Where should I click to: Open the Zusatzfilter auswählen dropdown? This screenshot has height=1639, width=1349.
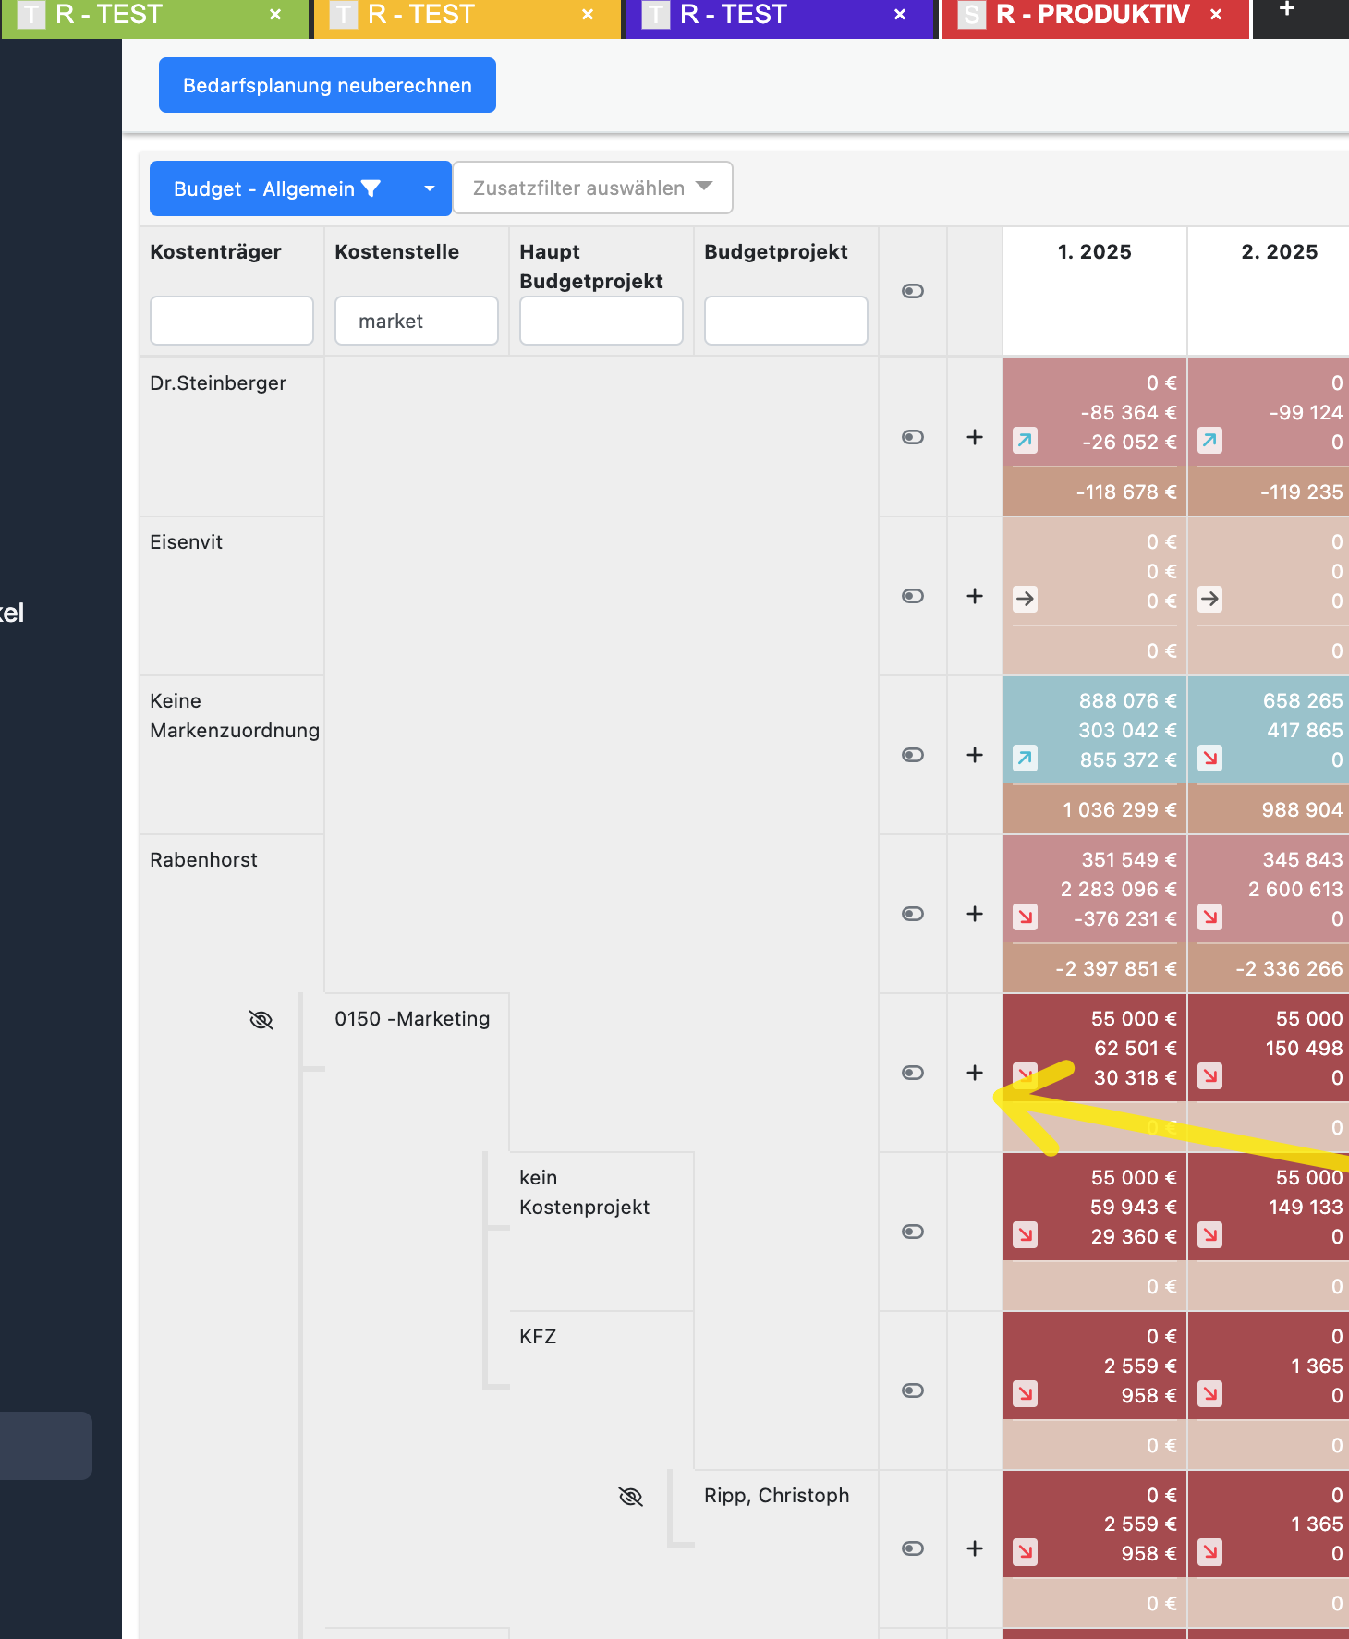(592, 188)
